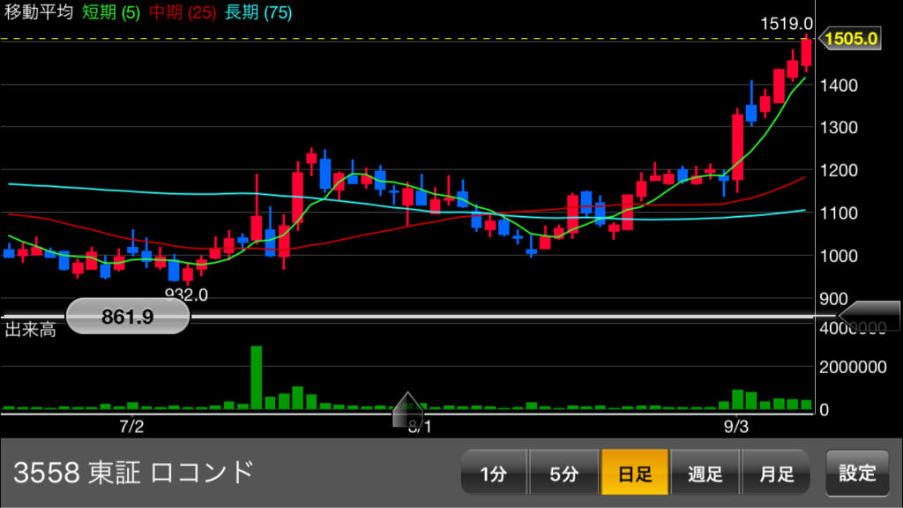Switch chart to 1分 timeframe
903x508 pixels.
(494, 473)
